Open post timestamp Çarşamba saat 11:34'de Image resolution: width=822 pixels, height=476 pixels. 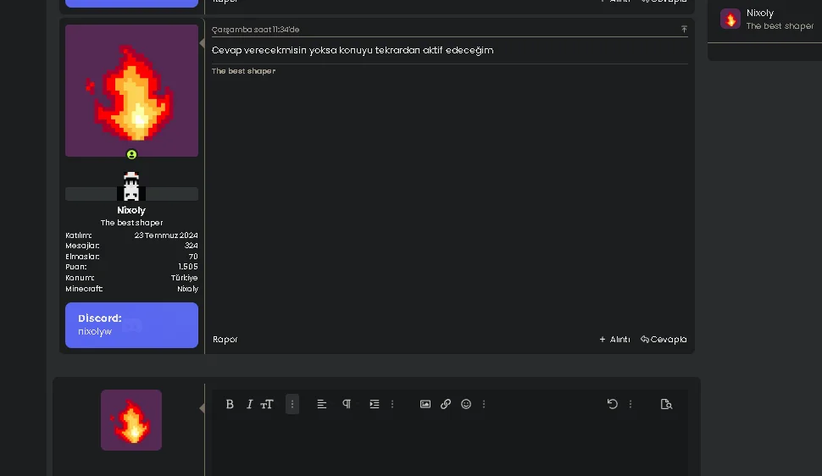click(255, 30)
